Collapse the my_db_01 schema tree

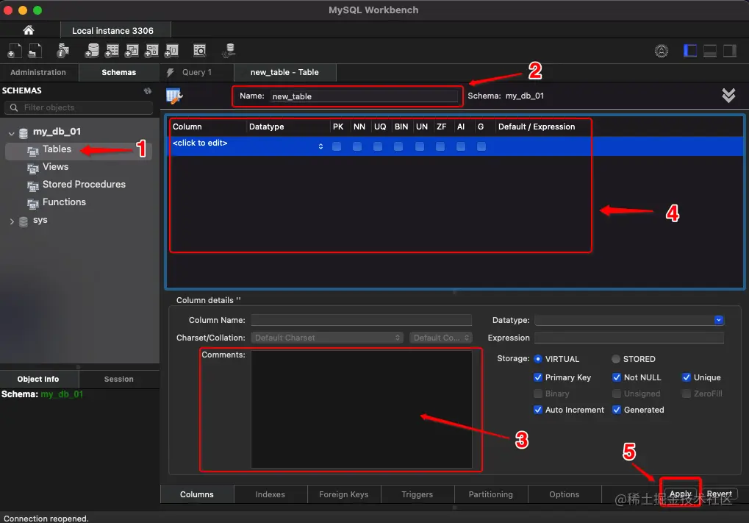click(12, 133)
